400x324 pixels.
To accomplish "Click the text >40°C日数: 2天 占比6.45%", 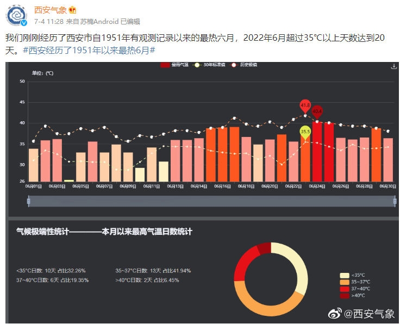I will 147,280.
